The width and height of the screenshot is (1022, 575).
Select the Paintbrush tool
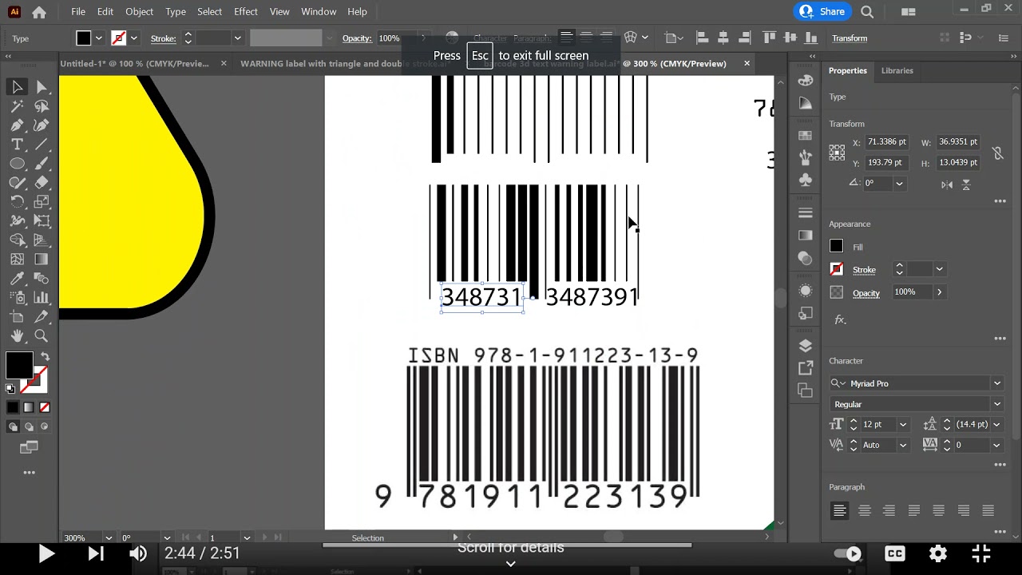(42, 163)
